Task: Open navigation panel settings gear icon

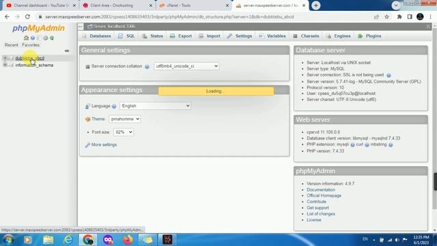Action: [x=46, y=38]
